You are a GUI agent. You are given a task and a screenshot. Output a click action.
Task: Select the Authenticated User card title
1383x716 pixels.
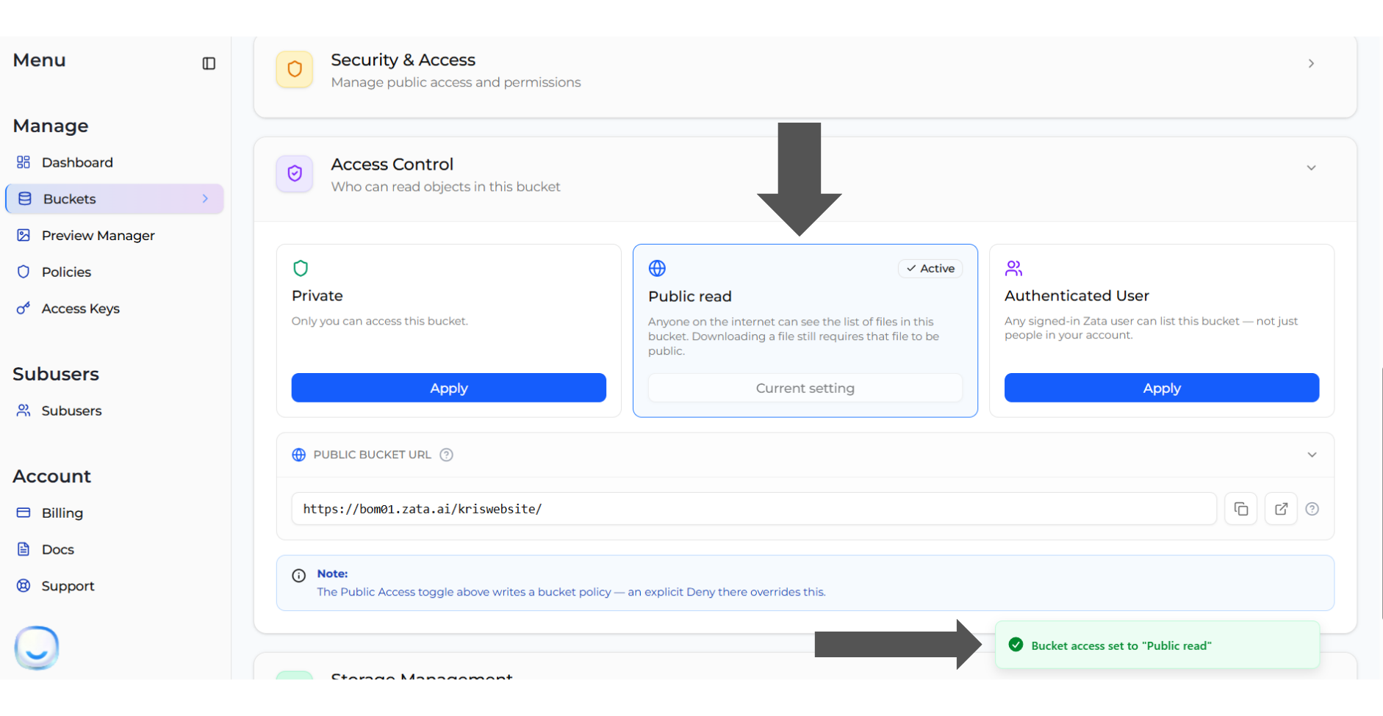coord(1077,296)
